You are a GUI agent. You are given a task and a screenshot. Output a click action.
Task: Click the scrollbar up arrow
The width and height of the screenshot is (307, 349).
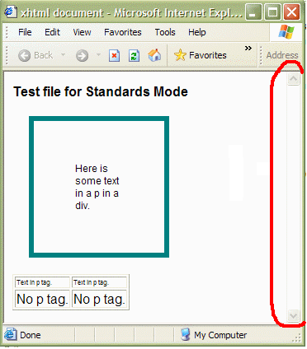click(x=294, y=79)
